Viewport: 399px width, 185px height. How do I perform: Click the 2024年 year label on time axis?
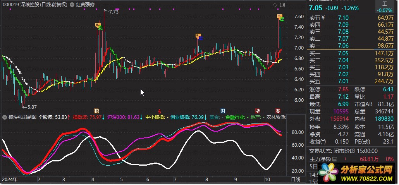pyautogui.click(x=10, y=180)
